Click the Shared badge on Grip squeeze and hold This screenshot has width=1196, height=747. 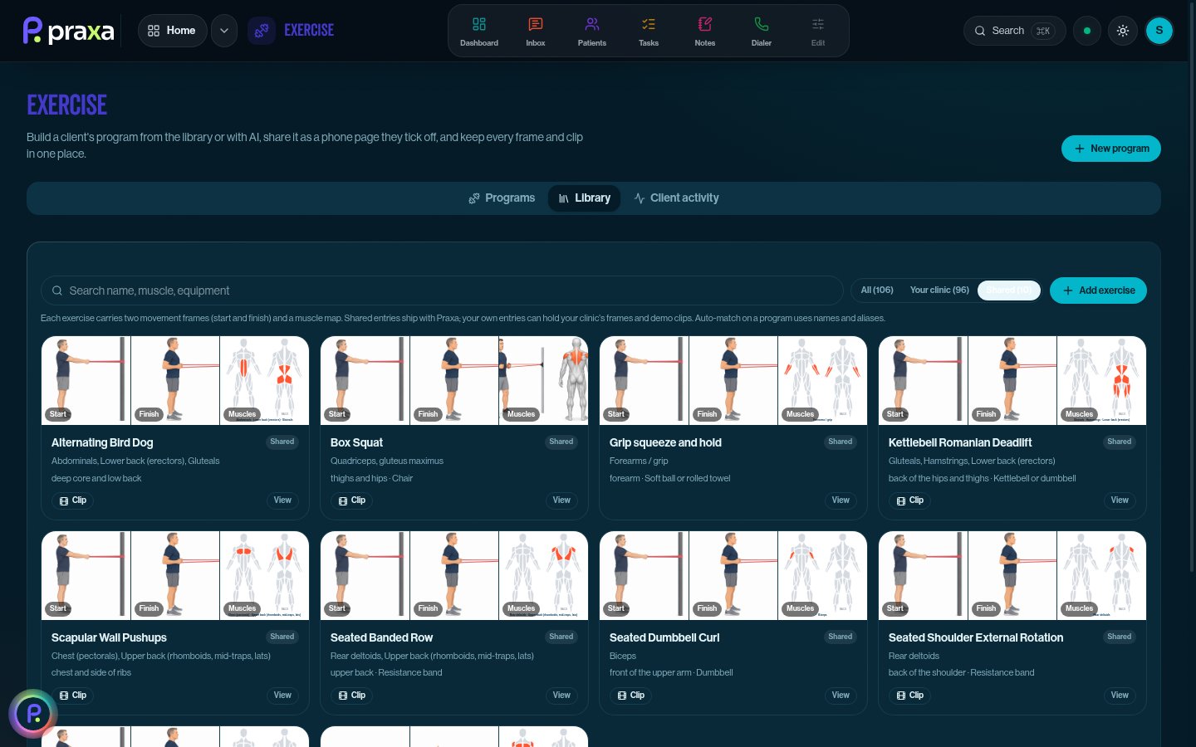coord(841,442)
